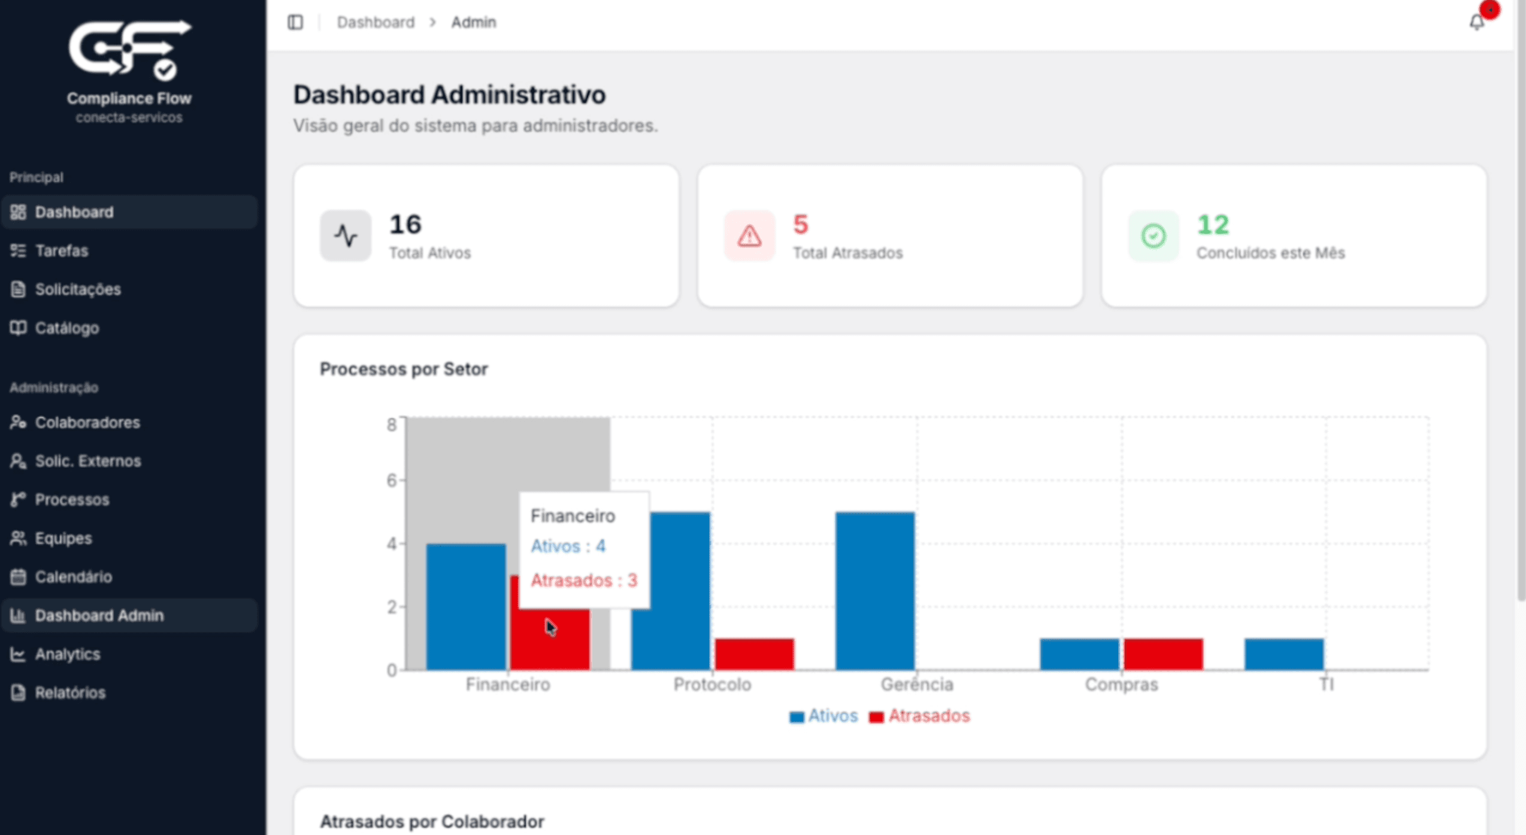
Task: Click the red notification badge
Action: [x=1489, y=10]
